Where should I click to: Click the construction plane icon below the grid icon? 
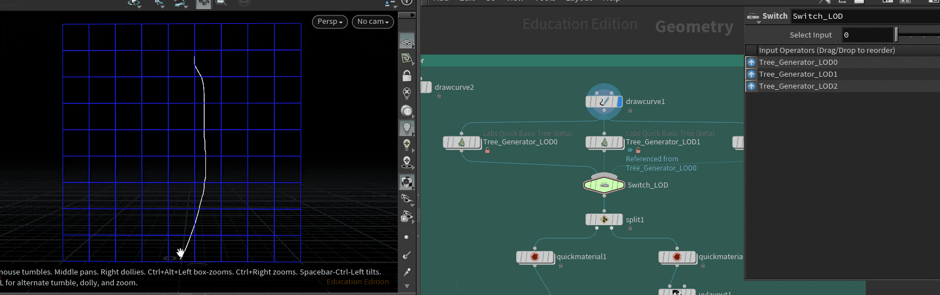coord(407,58)
